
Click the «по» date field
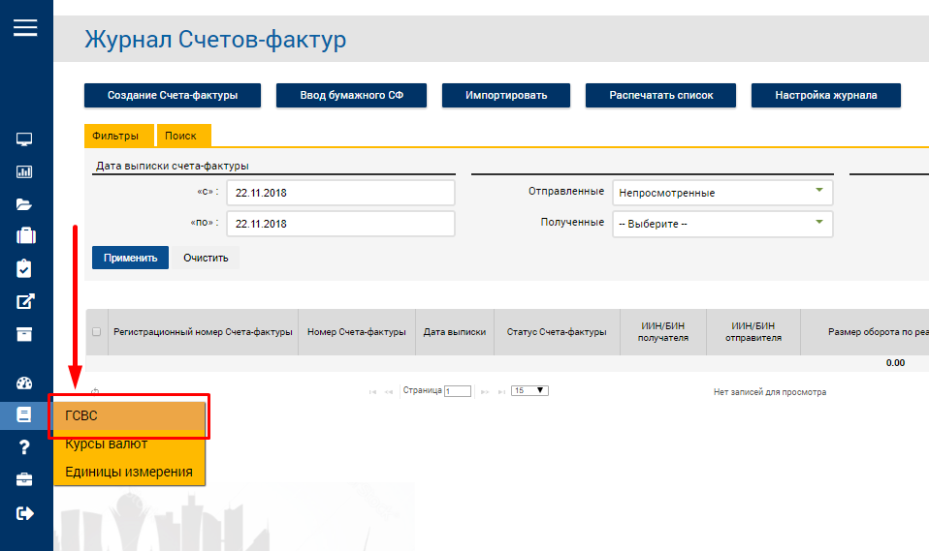pyautogui.click(x=340, y=224)
